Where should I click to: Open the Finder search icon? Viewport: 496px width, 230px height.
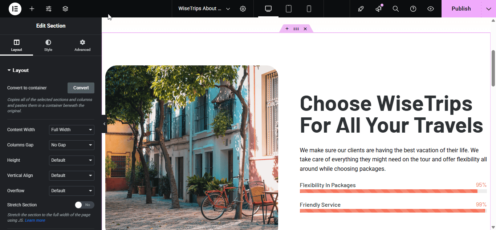[396, 9]
